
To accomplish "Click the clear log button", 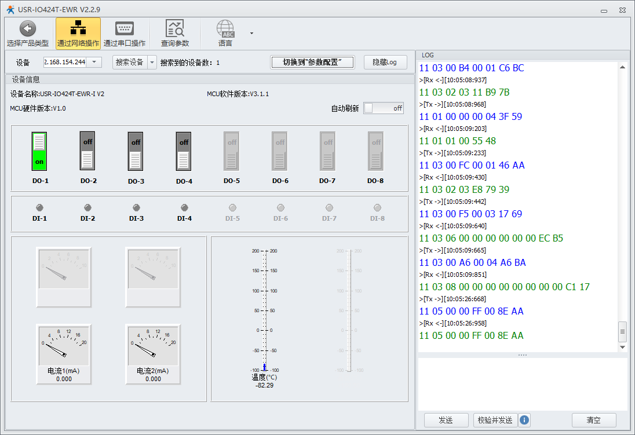I will (x=594, y=420).
